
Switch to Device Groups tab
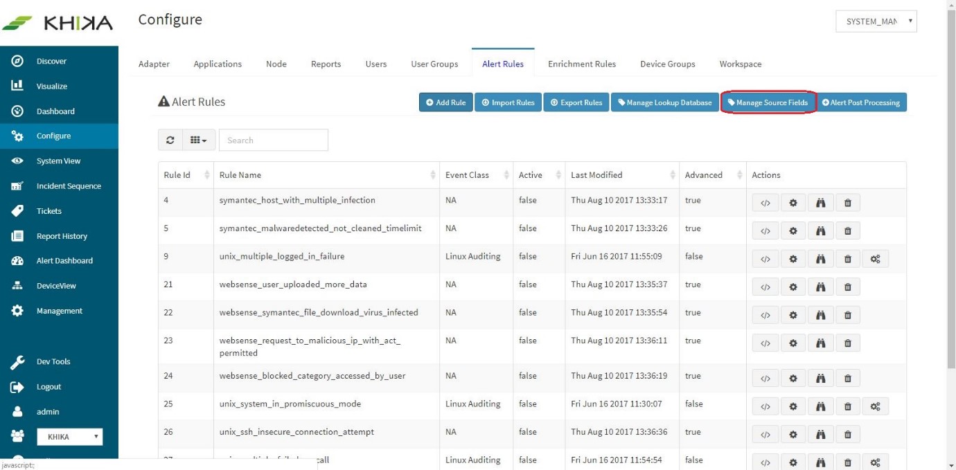coord(668,64)
